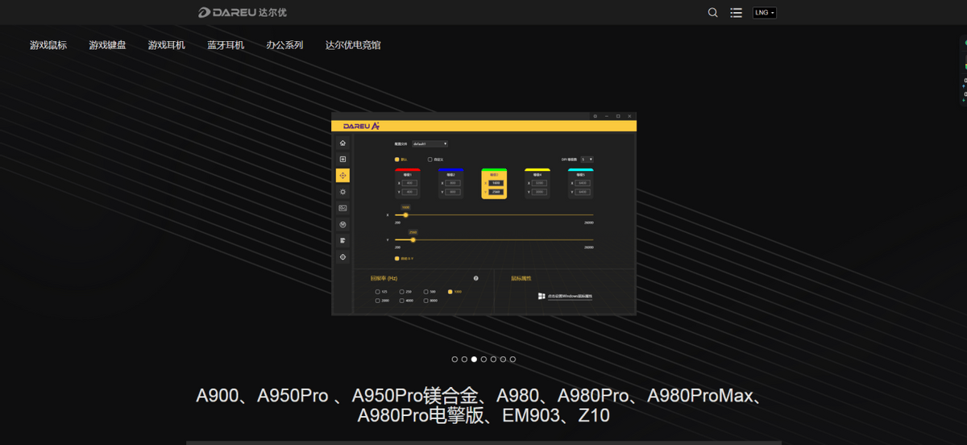The image size is (967, 445).
Task: Click the DAREU logo in yellow header
Action: coord(361,127)
